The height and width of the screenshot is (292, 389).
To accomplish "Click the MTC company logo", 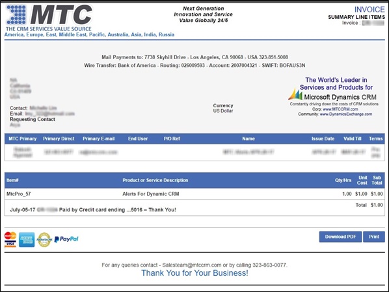I will 49,18.
